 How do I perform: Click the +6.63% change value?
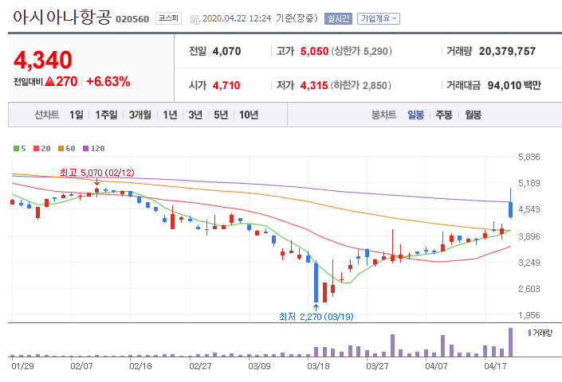pyautogui.click(x=108, y=81)
